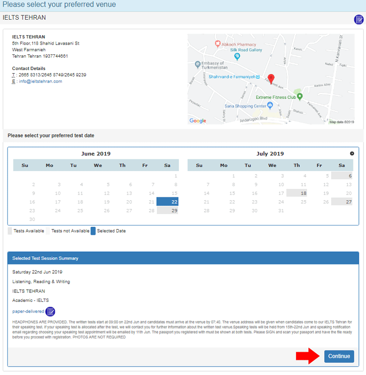Click Sana Shopping Center map marker
Screen dimensions: 366x375
click(x=269, y=105)
